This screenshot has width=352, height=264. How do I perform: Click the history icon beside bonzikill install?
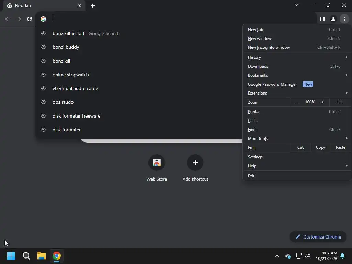coord(43,33)
